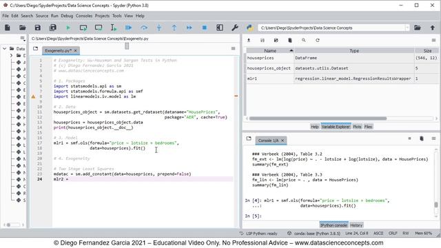The image size is (441, 248).
Task: Open project explorer options menu
Action: [x=23, y=38]
